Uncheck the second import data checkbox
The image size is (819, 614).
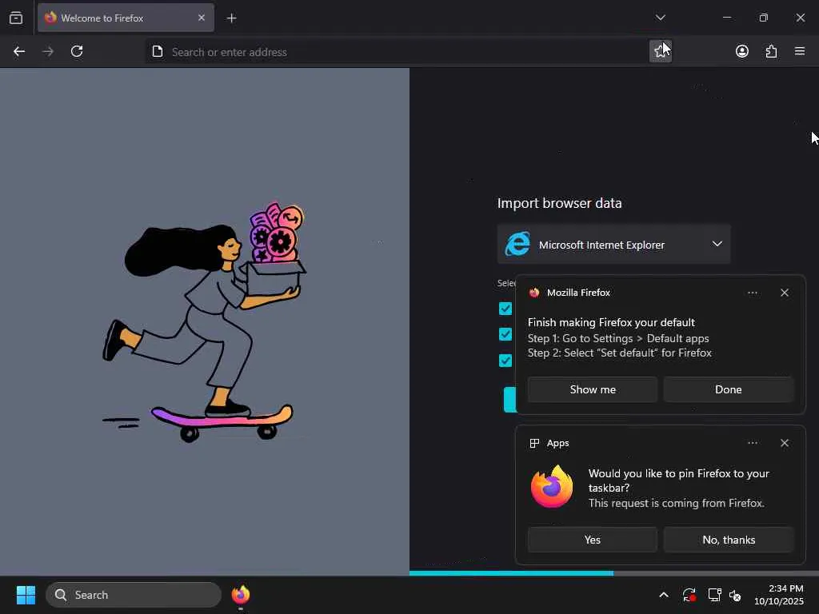(x=505, y=334)
